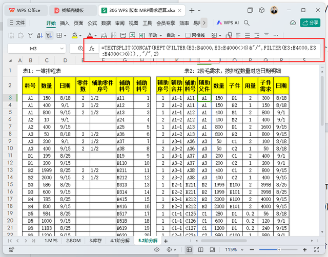Click the sort ascending icon
Viewport: 328px width, 257px height.
(x=40, y=35)
